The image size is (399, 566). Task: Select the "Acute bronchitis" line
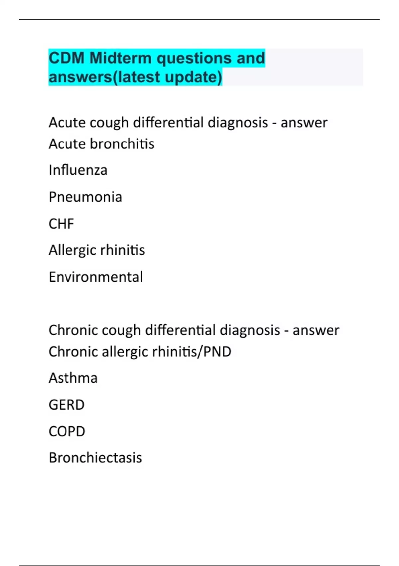(x=101, y=144)
